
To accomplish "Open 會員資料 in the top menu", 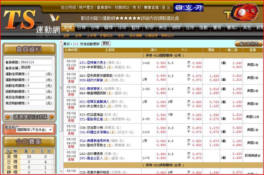I will click(x=104, y=7).
